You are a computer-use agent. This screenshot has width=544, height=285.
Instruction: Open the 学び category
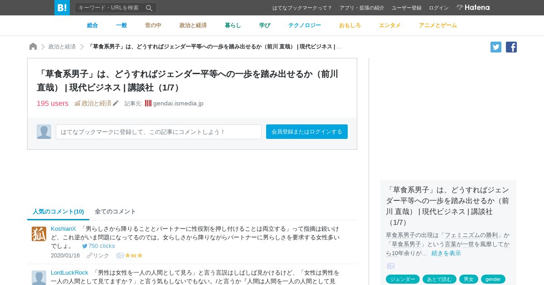pos(265,25)
